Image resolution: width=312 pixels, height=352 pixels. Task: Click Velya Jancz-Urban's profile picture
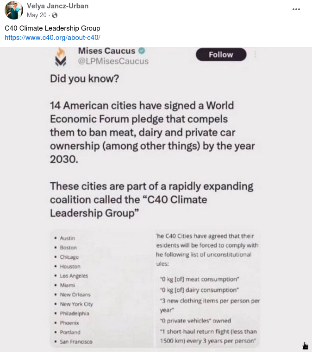pos(14,10)
